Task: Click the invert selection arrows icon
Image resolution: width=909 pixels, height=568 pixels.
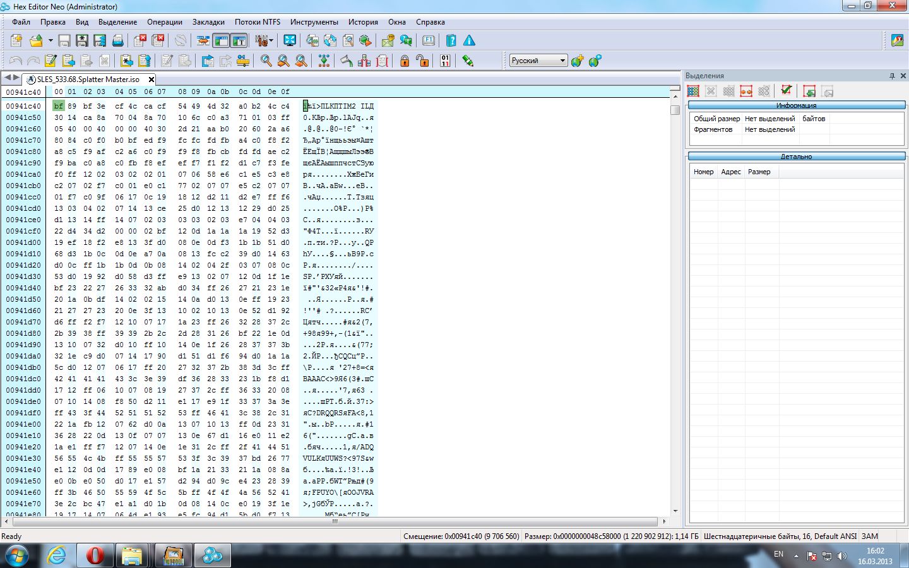Action: [746, 91]
